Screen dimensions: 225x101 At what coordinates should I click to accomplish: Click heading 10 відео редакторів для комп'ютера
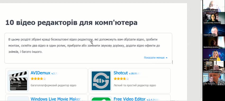point(71,23)
